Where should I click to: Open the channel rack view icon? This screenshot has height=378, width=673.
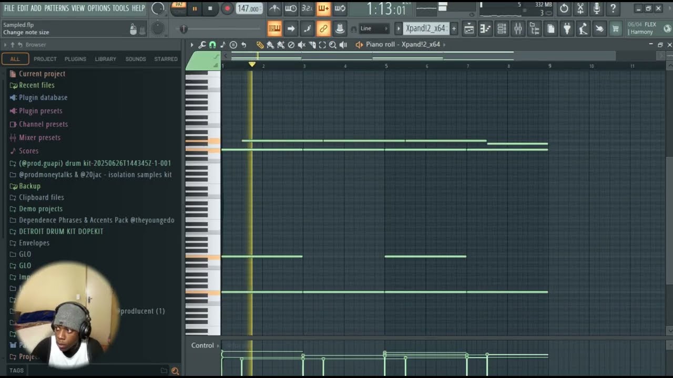coord(502,29)
